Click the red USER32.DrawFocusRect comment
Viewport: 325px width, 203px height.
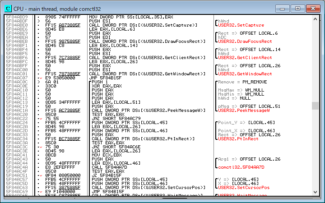pyautogui.click(x=245, y=42)
